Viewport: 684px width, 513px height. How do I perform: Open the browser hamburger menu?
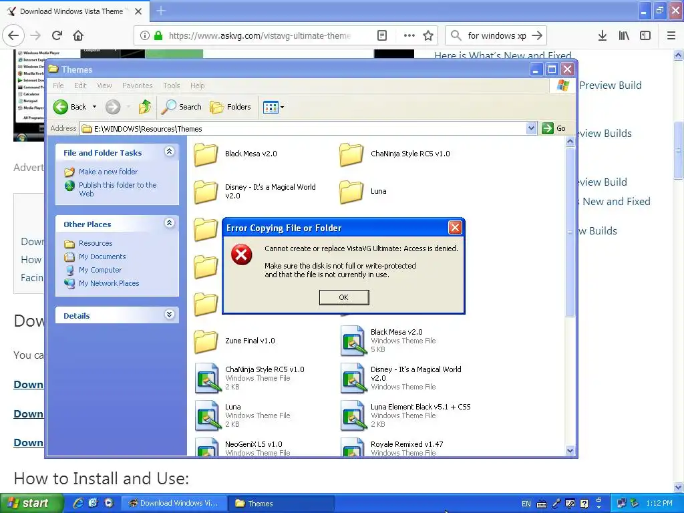(671, 35)
